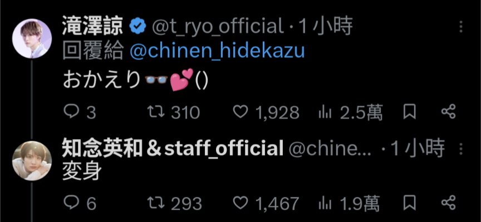This screenshot has height=222, width=481.
Task: Open the @chinen_hidekazu mention link
Action: [217, 52]
